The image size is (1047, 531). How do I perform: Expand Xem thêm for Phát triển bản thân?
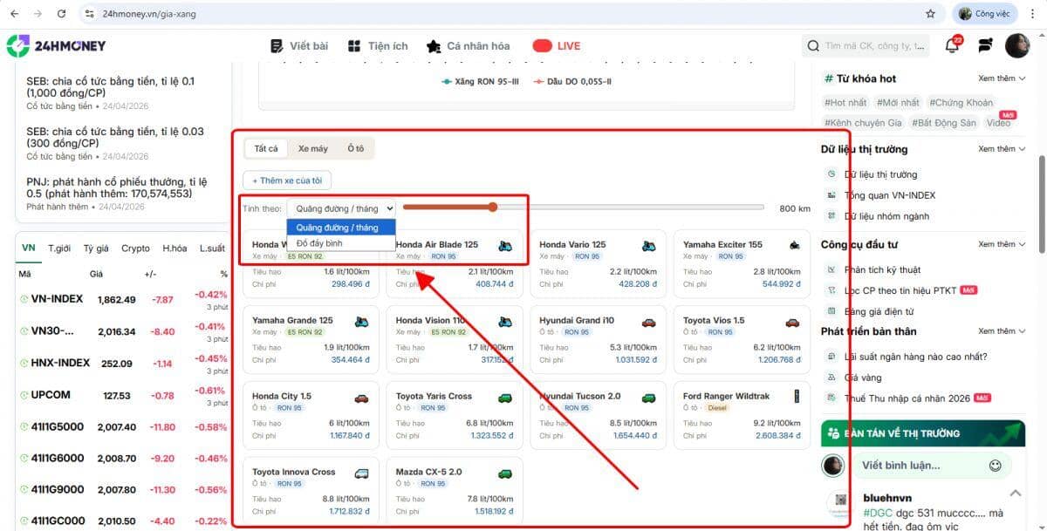(1002, 331)
